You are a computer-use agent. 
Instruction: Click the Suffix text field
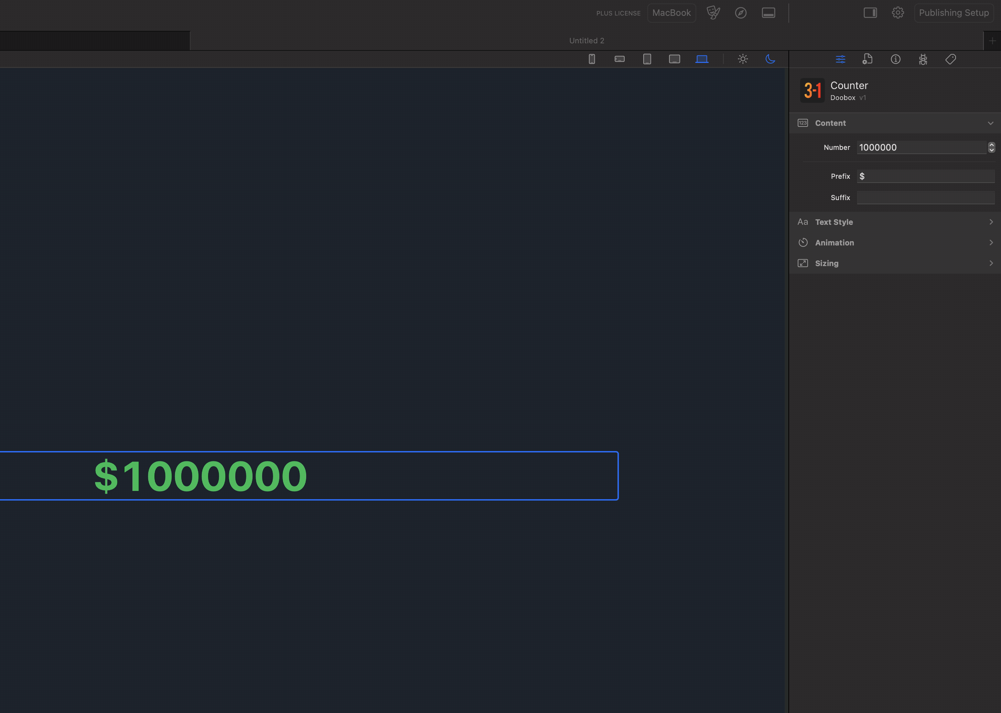click(x=925, y=198)
